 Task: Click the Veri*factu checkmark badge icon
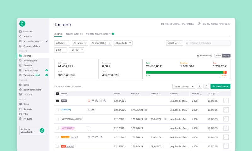pos(42,131)
